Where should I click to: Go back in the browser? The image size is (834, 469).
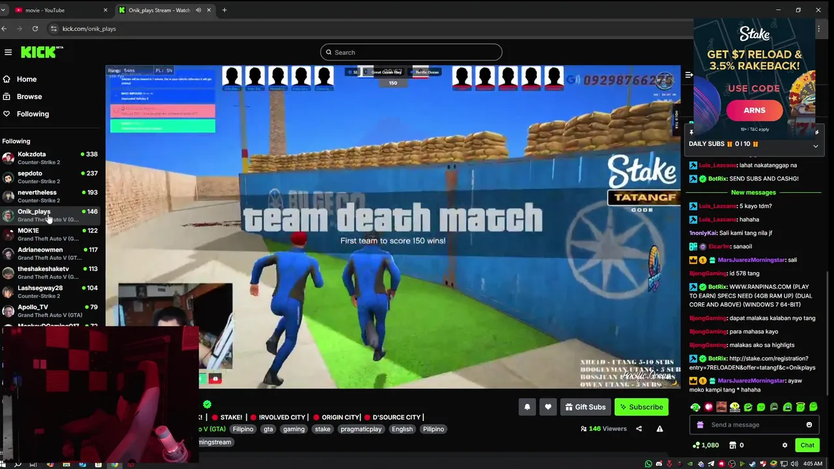point(4,29)
